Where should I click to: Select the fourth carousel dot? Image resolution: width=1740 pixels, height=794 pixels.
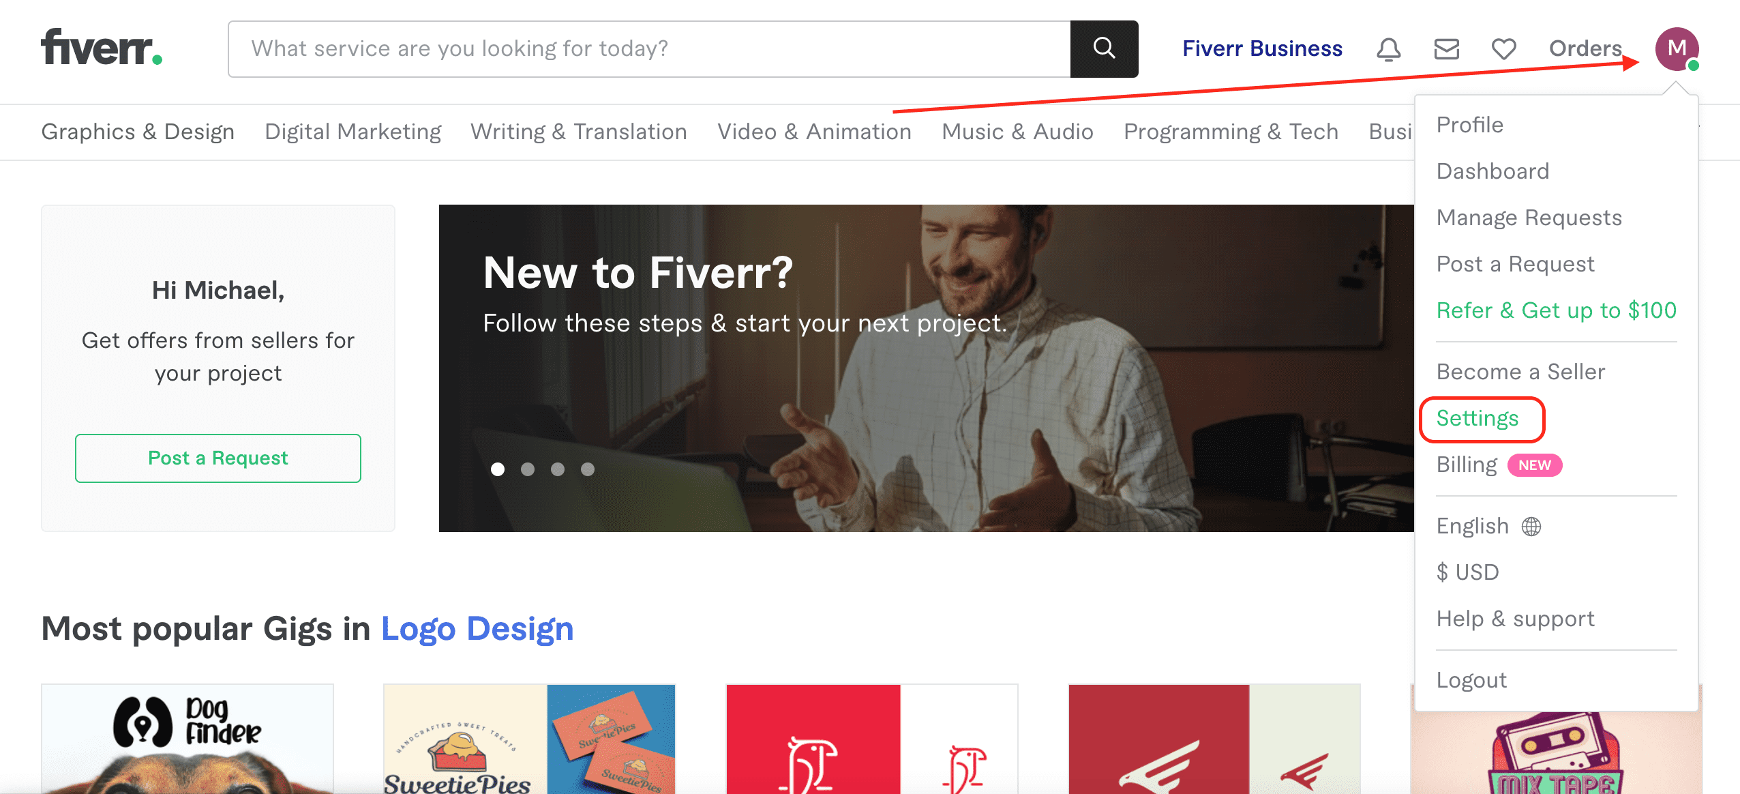pyautogui.click(x=588, y=469)
